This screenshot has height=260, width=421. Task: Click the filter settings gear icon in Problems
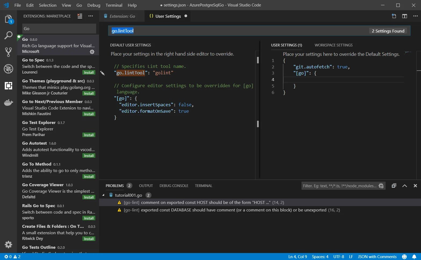[381, 186]
